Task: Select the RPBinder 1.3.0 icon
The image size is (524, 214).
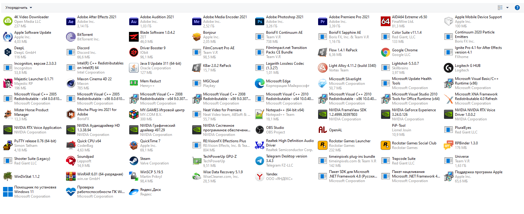Action: pyautogui.click(x=448, y=145)
